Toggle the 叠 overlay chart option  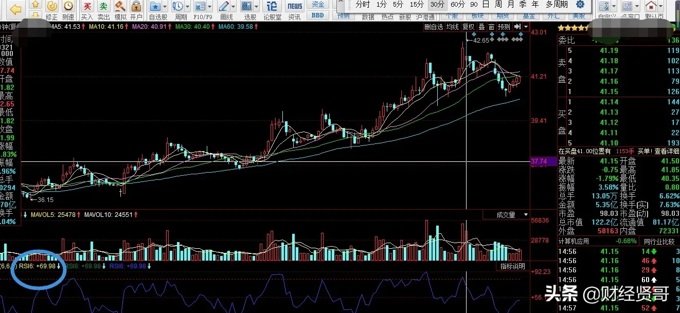pos(481,27)
